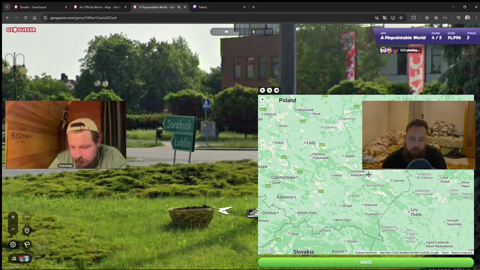Bookmark this page with the star
480x270 pixels.
click(401, 18)
